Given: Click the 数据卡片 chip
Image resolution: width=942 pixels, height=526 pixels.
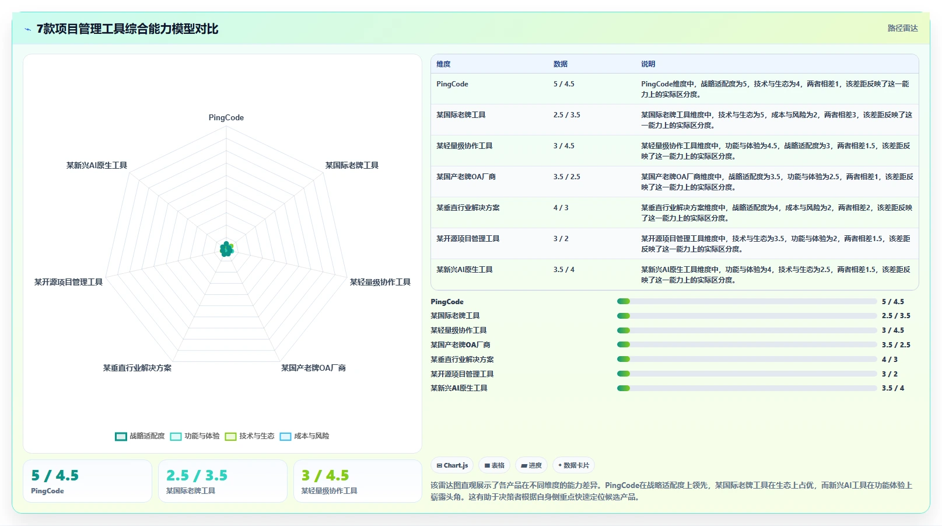Looking at the screenshot, I should click(x=573, y=465).
